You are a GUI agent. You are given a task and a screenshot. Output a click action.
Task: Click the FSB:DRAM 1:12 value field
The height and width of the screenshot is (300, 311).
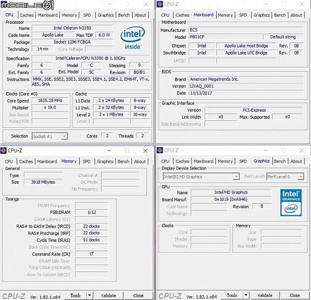pyautogui.click(x=92, y=213)
